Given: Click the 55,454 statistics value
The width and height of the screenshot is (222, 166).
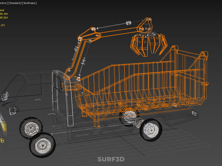Looking at the screenshot, I should [x=4, y=14].
